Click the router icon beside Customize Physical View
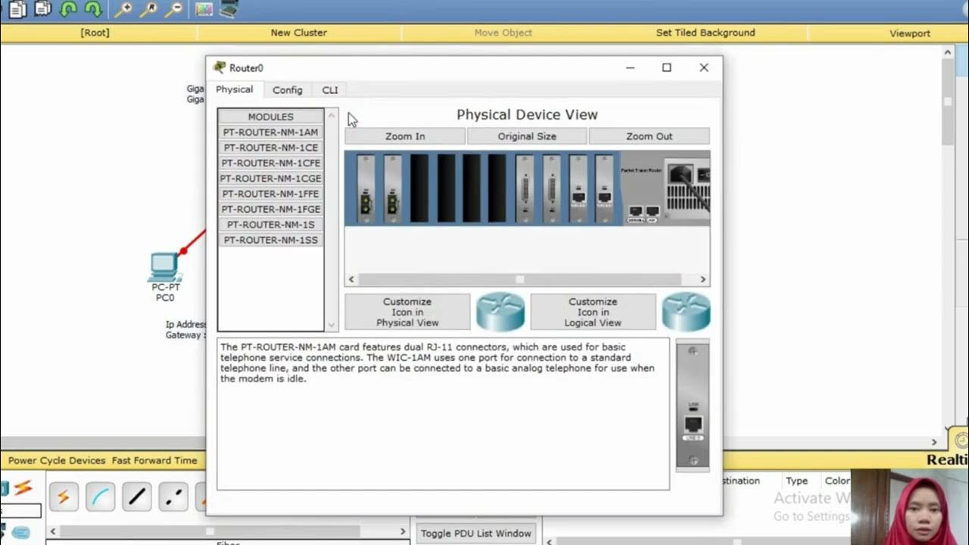The image size is (969, 545). tap(500, 312)
